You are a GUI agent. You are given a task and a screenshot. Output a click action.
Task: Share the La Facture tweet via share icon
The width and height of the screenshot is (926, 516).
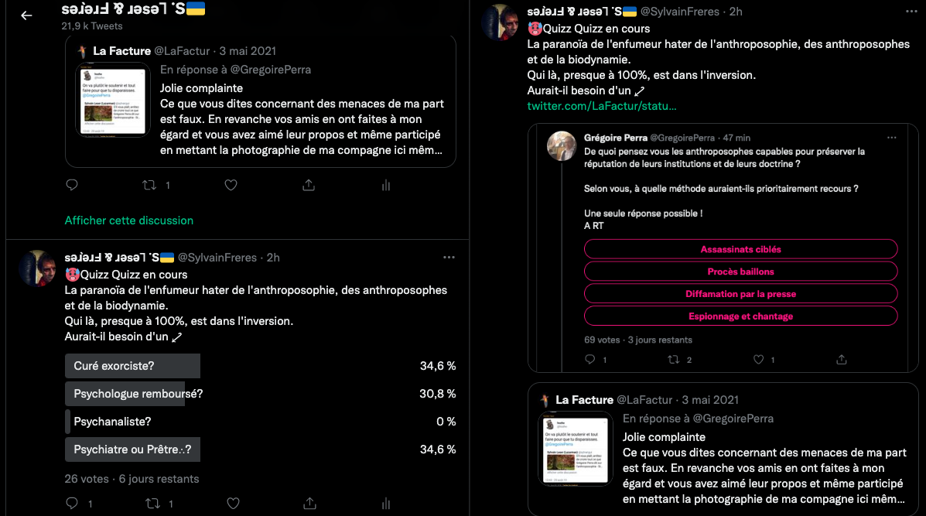[x=309, y=185]
